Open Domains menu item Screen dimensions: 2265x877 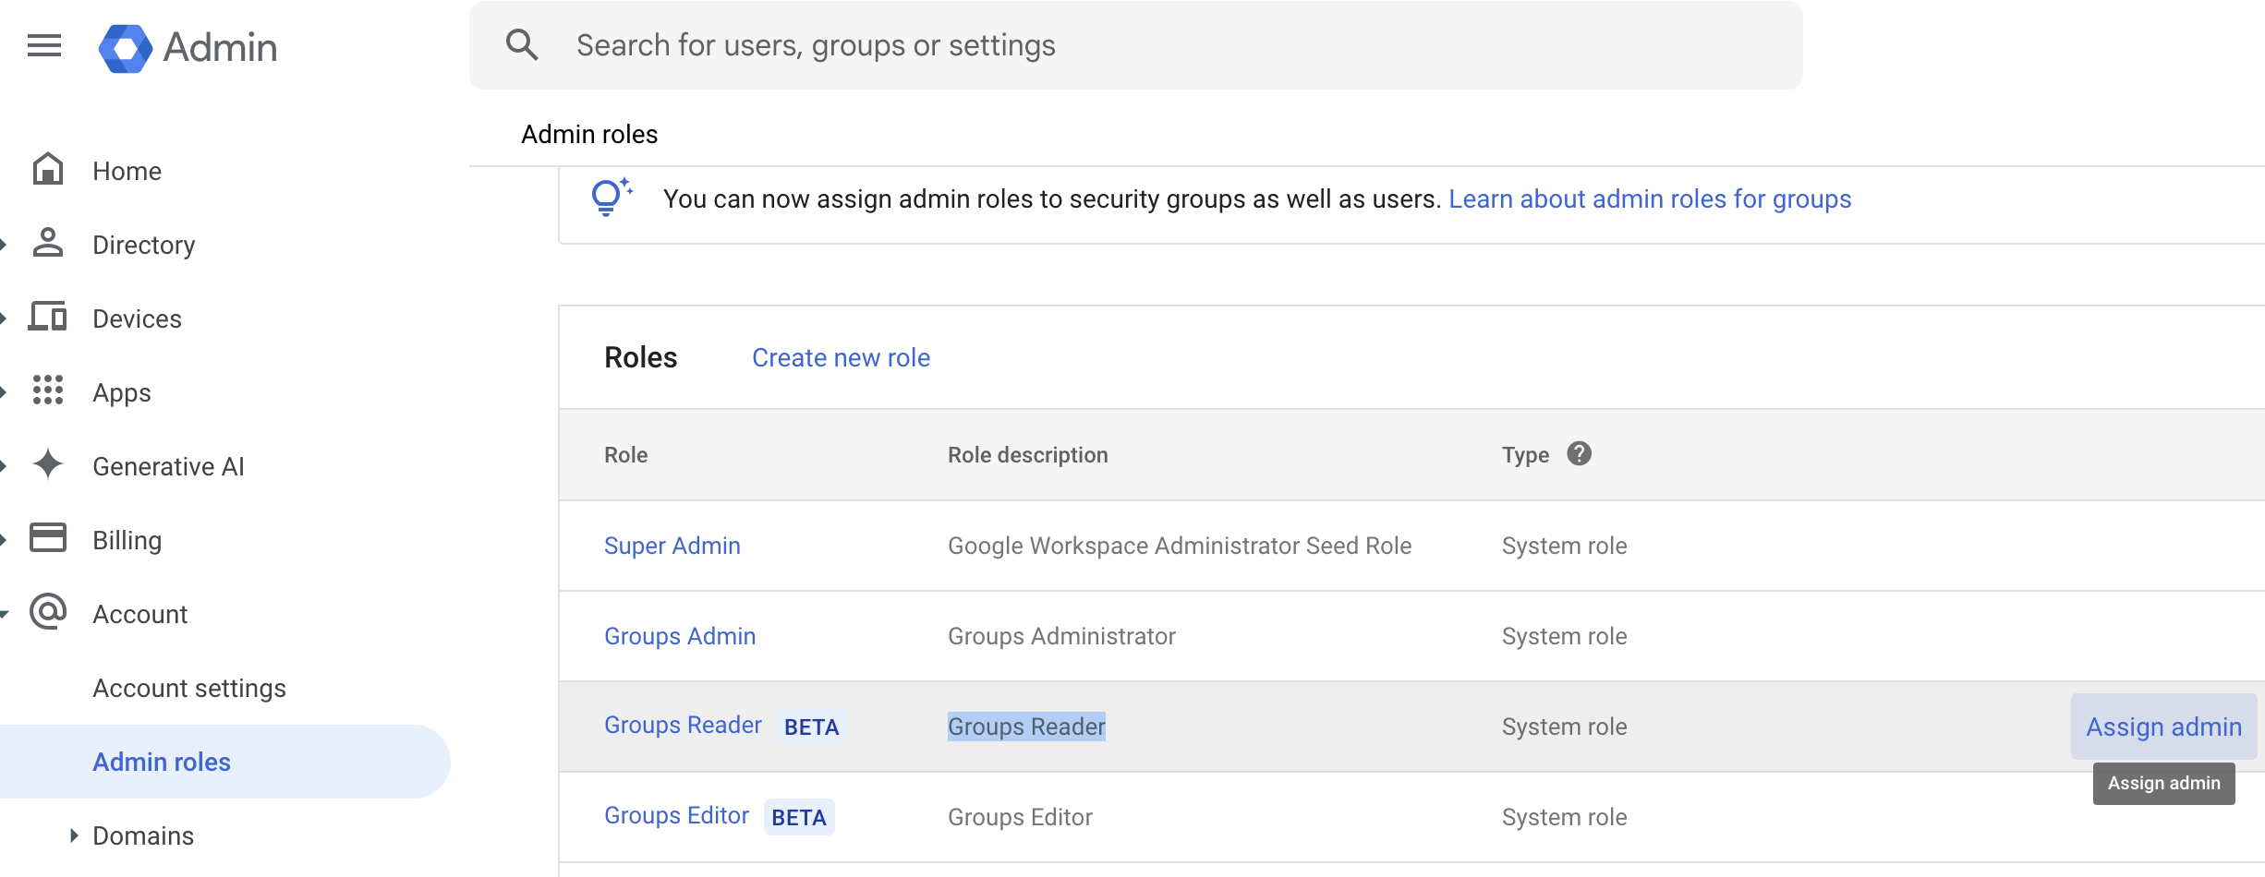tap(143, 835)
